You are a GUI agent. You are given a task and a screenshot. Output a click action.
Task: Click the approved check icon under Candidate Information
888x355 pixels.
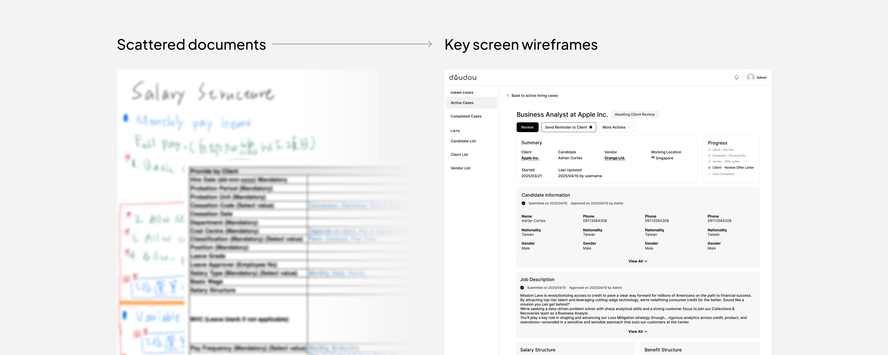[x=524, y=203]
